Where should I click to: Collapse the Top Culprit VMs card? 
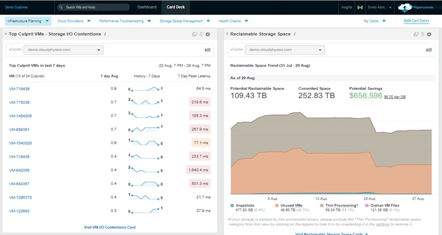point(5,34)
